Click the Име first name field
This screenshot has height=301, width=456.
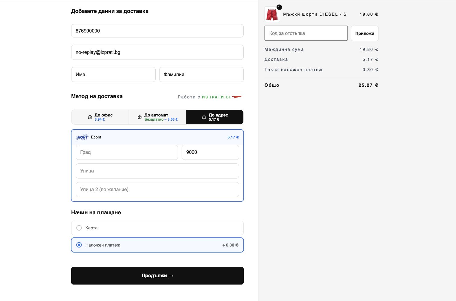[x=113, y=74]
